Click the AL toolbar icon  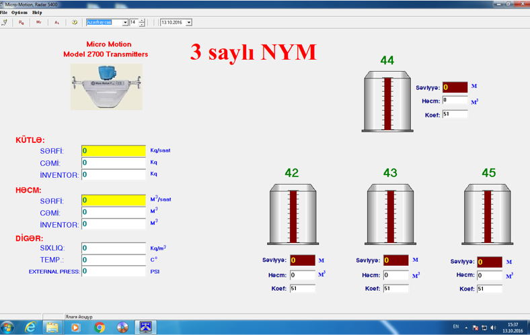[x=56, y=22]
